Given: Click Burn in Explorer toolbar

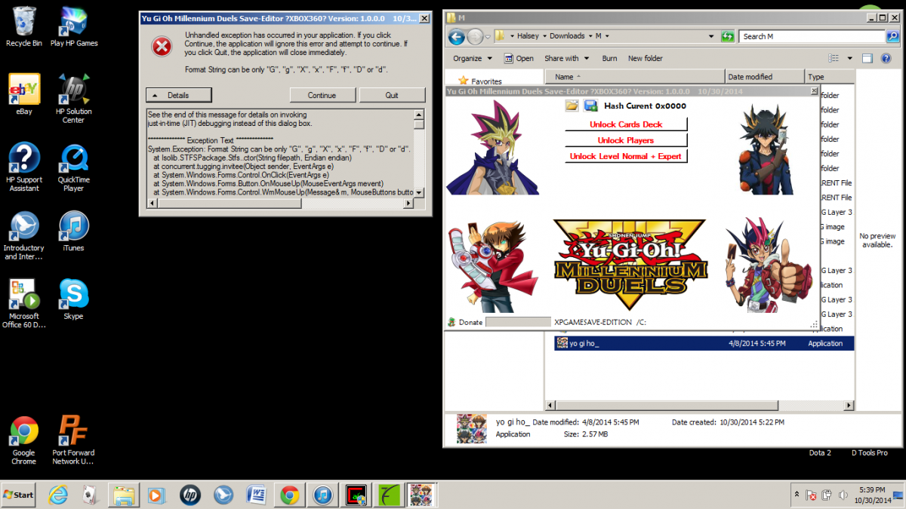Looking at the screenshot, I should 609,58.
